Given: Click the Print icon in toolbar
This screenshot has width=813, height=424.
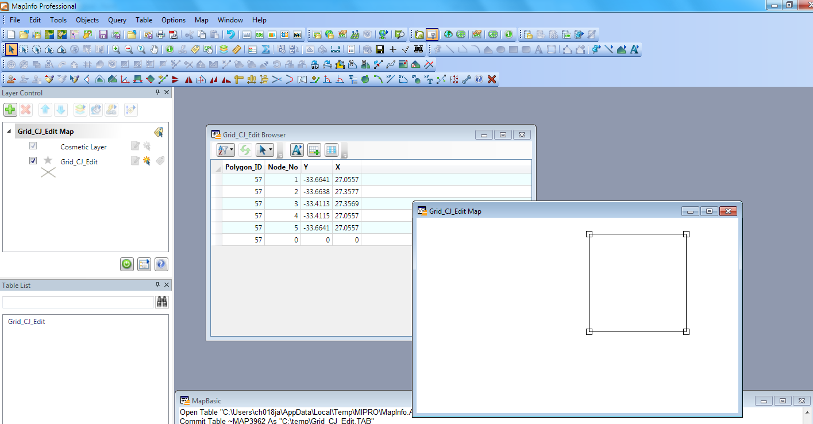Looking at the screenshot, I should pyautogui.click(x=161, y=34).
